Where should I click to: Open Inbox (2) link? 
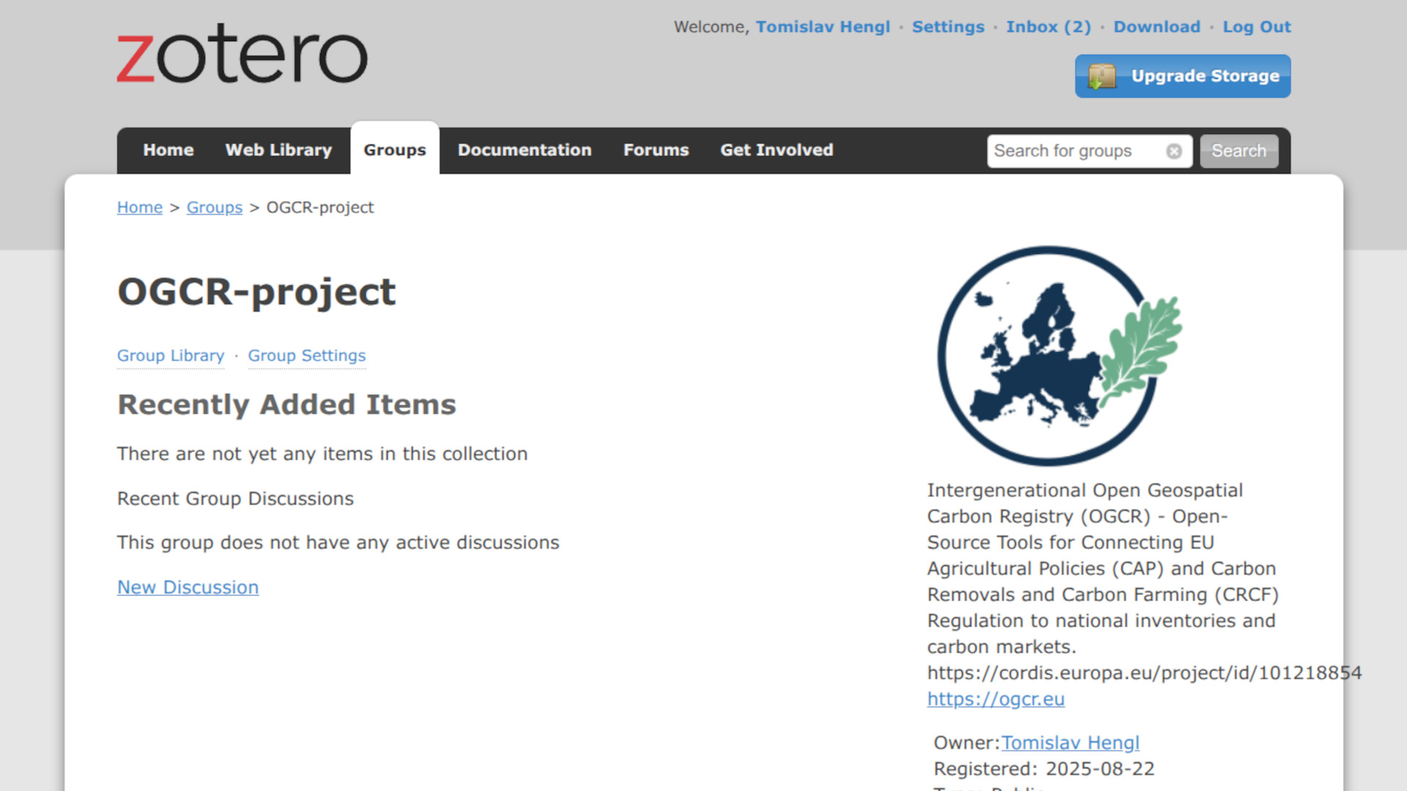coord(1049,27)
